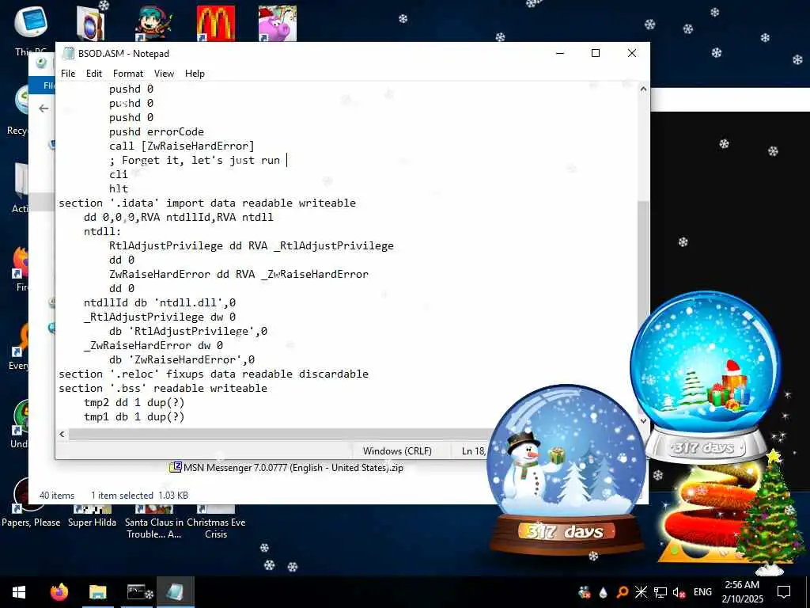
Task: Place the cursor on the 'cli' line
Action: click(x=119, y=174)
